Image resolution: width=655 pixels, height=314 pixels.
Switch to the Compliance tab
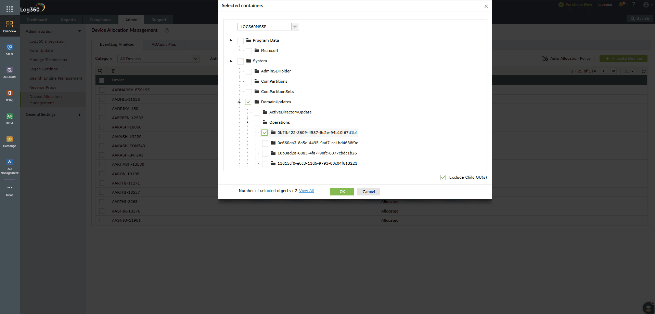[101, 20]
